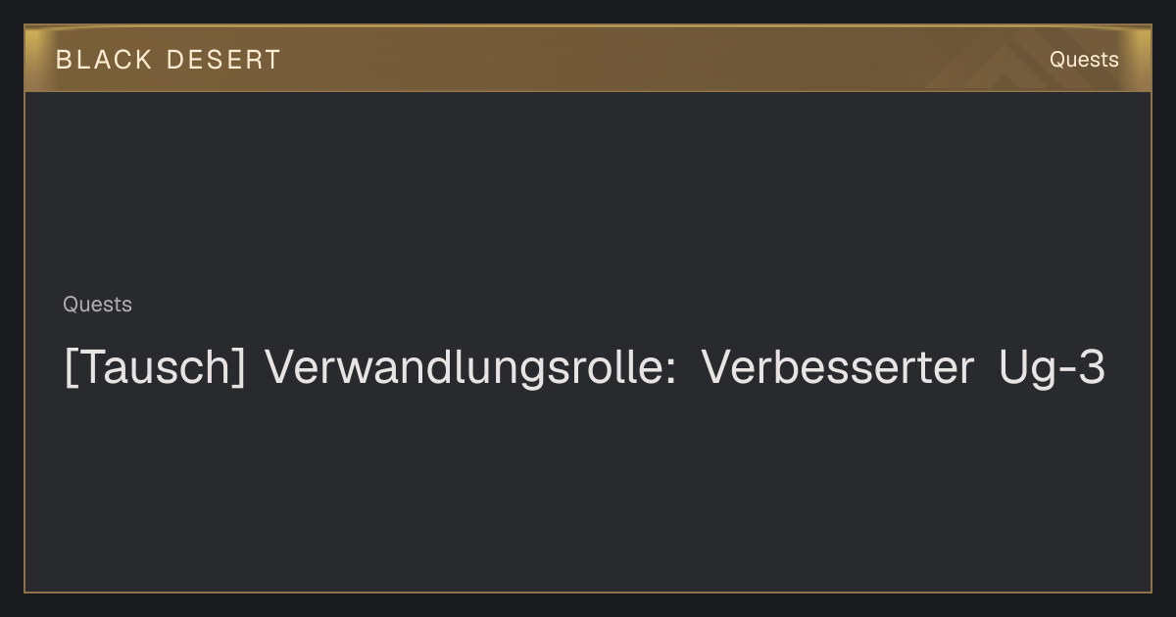Click the gold border on the card's left side

24,343
